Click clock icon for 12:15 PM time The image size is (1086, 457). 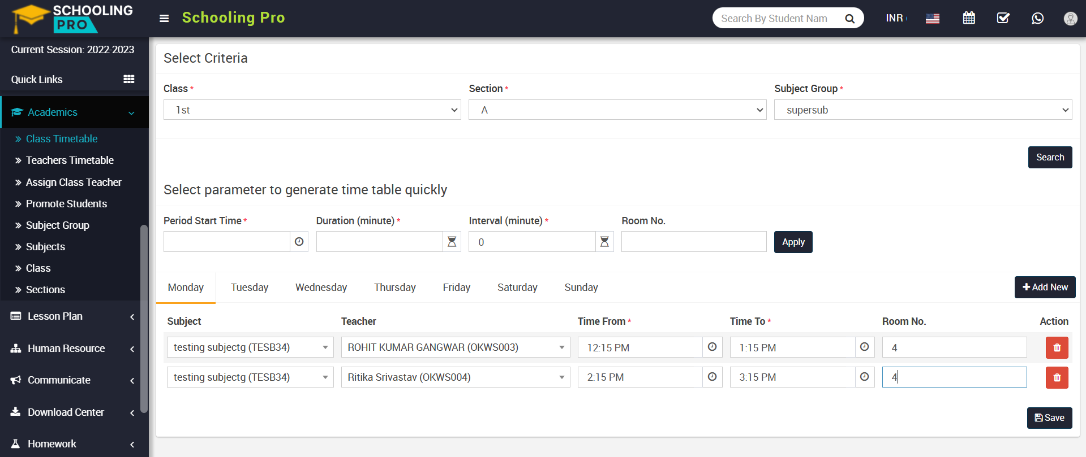712,347
